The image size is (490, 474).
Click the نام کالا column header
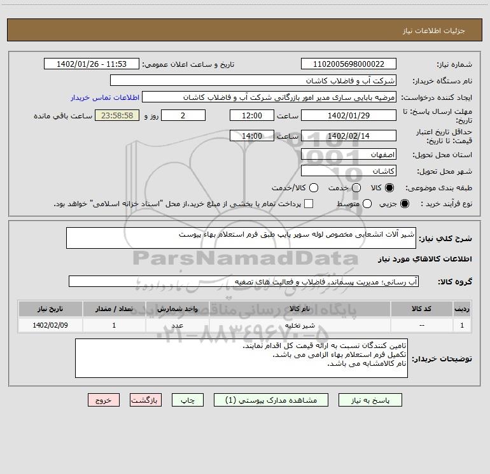(x=300, y=309)
